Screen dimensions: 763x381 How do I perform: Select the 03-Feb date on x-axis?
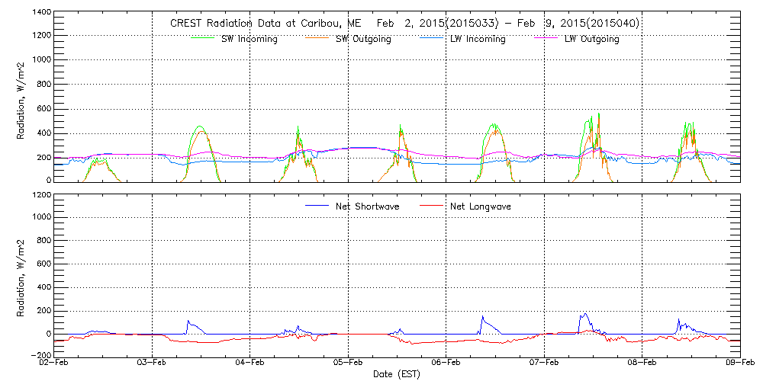pos(153,364)
